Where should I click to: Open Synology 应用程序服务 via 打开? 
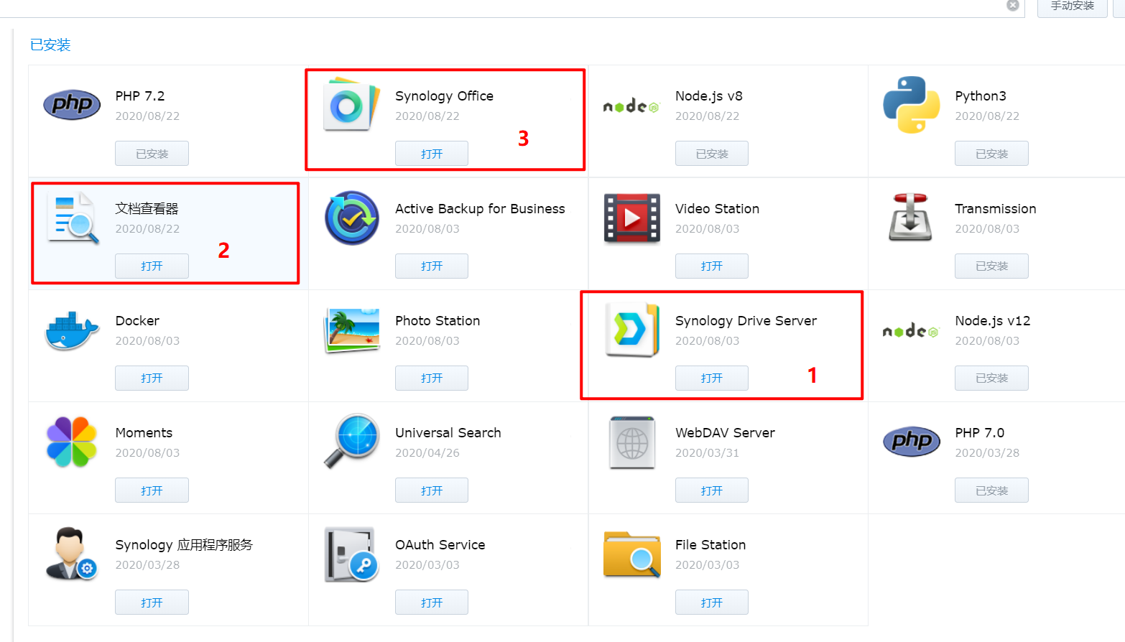pos(152,603)
